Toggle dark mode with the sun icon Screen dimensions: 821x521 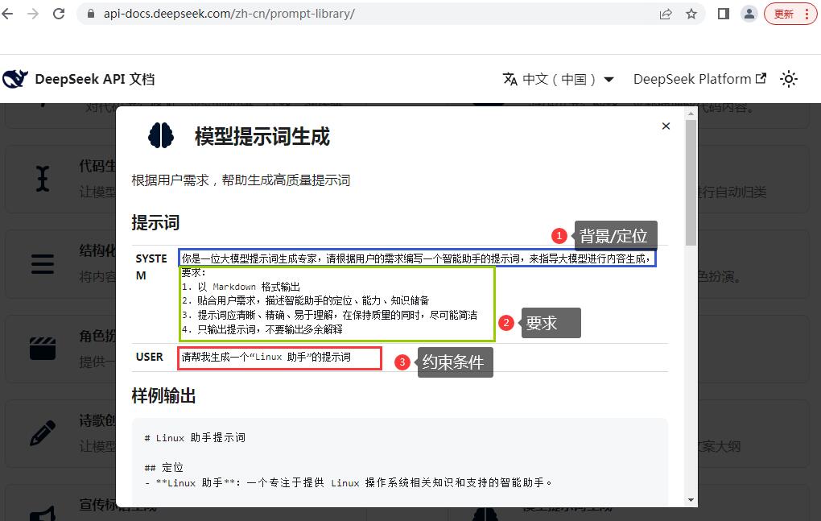(789, 78)
